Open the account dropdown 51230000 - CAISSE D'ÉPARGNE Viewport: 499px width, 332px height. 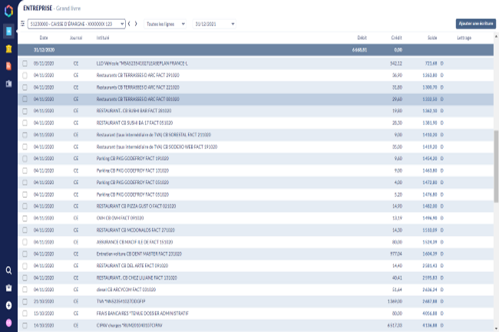(76, 24)
